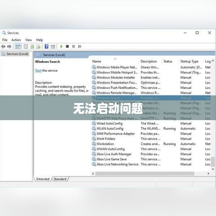Select the gear icon of Windows Modules Installer
The width and height of the screenshot is (216, 216).
(x=94, y=77)
